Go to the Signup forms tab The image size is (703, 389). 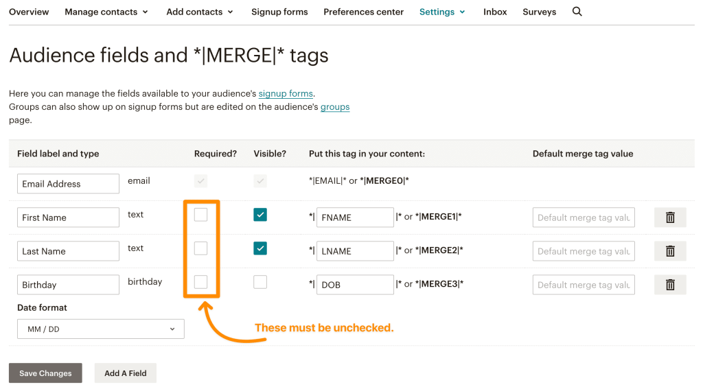point(279,12)
